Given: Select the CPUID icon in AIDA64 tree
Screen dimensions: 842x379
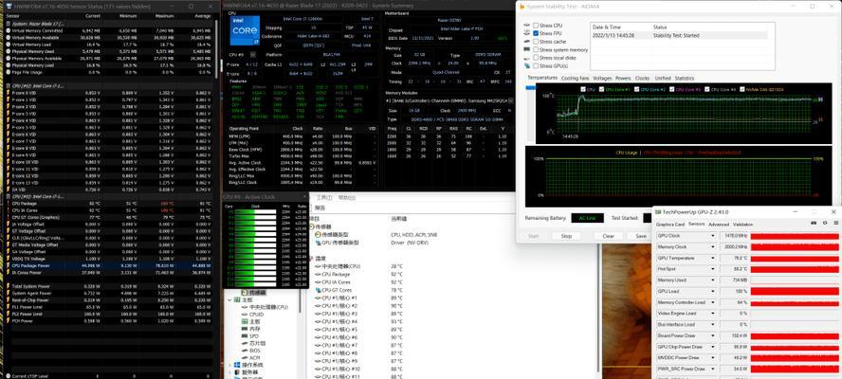Looking at the screenshot, I should click(x=245, y=314).
